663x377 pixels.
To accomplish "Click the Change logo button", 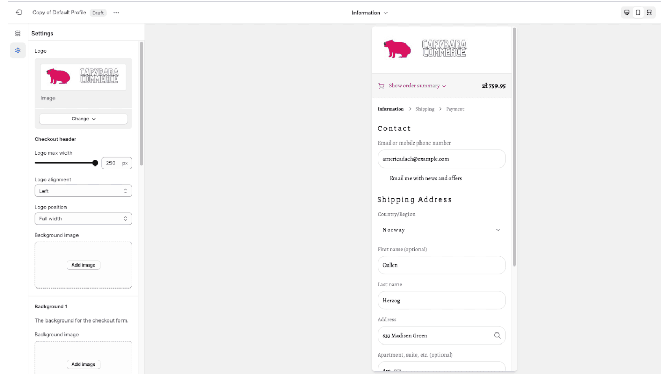I will 83,118.
